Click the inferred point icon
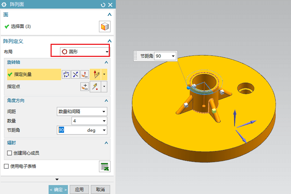 tap(95, 86)
